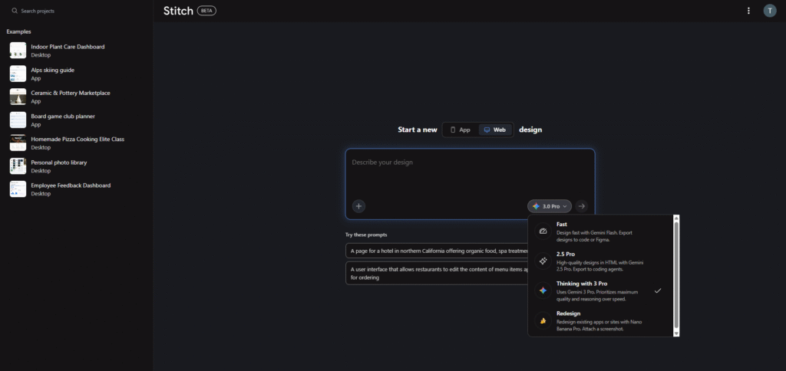Switch to App design mode
Image resolution: width=786 pixels, height=371 pixels.
click(460, 130)
